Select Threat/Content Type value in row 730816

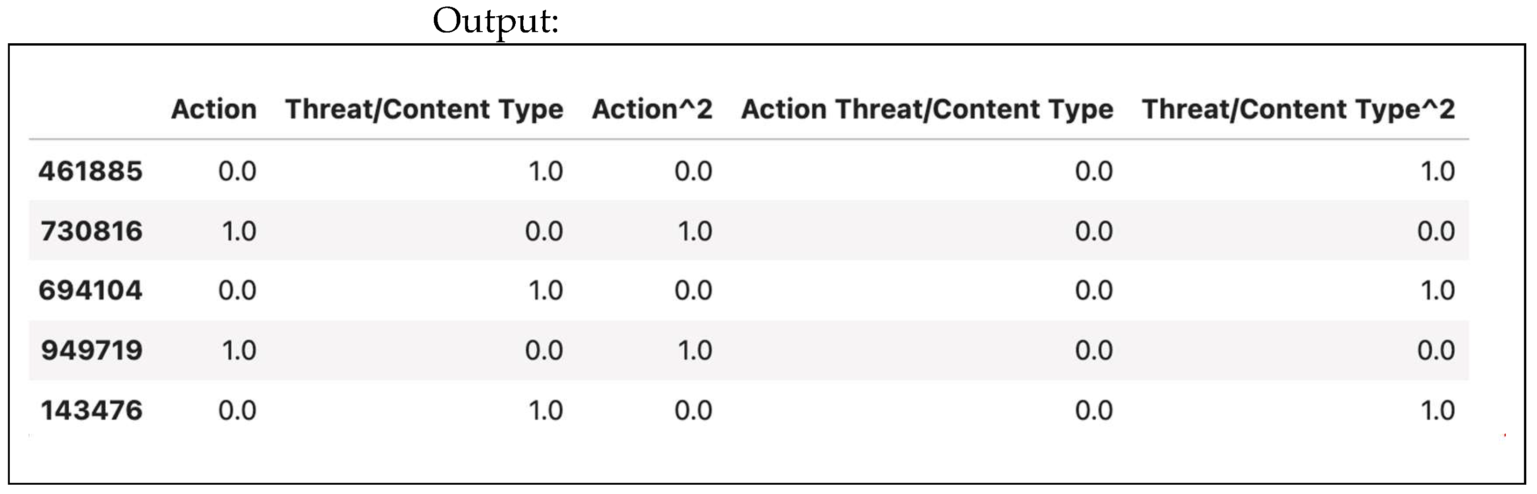pos(544,231)
